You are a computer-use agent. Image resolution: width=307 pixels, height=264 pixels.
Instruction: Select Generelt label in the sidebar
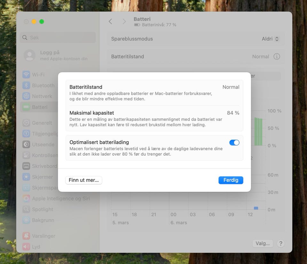pos(42,123)
